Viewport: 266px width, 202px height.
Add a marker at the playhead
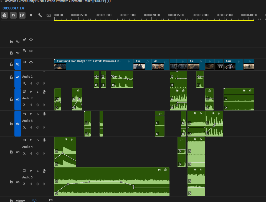[31, 15]
